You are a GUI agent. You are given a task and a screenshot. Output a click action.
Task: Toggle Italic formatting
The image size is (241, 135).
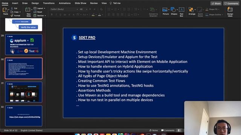(56, 15)
